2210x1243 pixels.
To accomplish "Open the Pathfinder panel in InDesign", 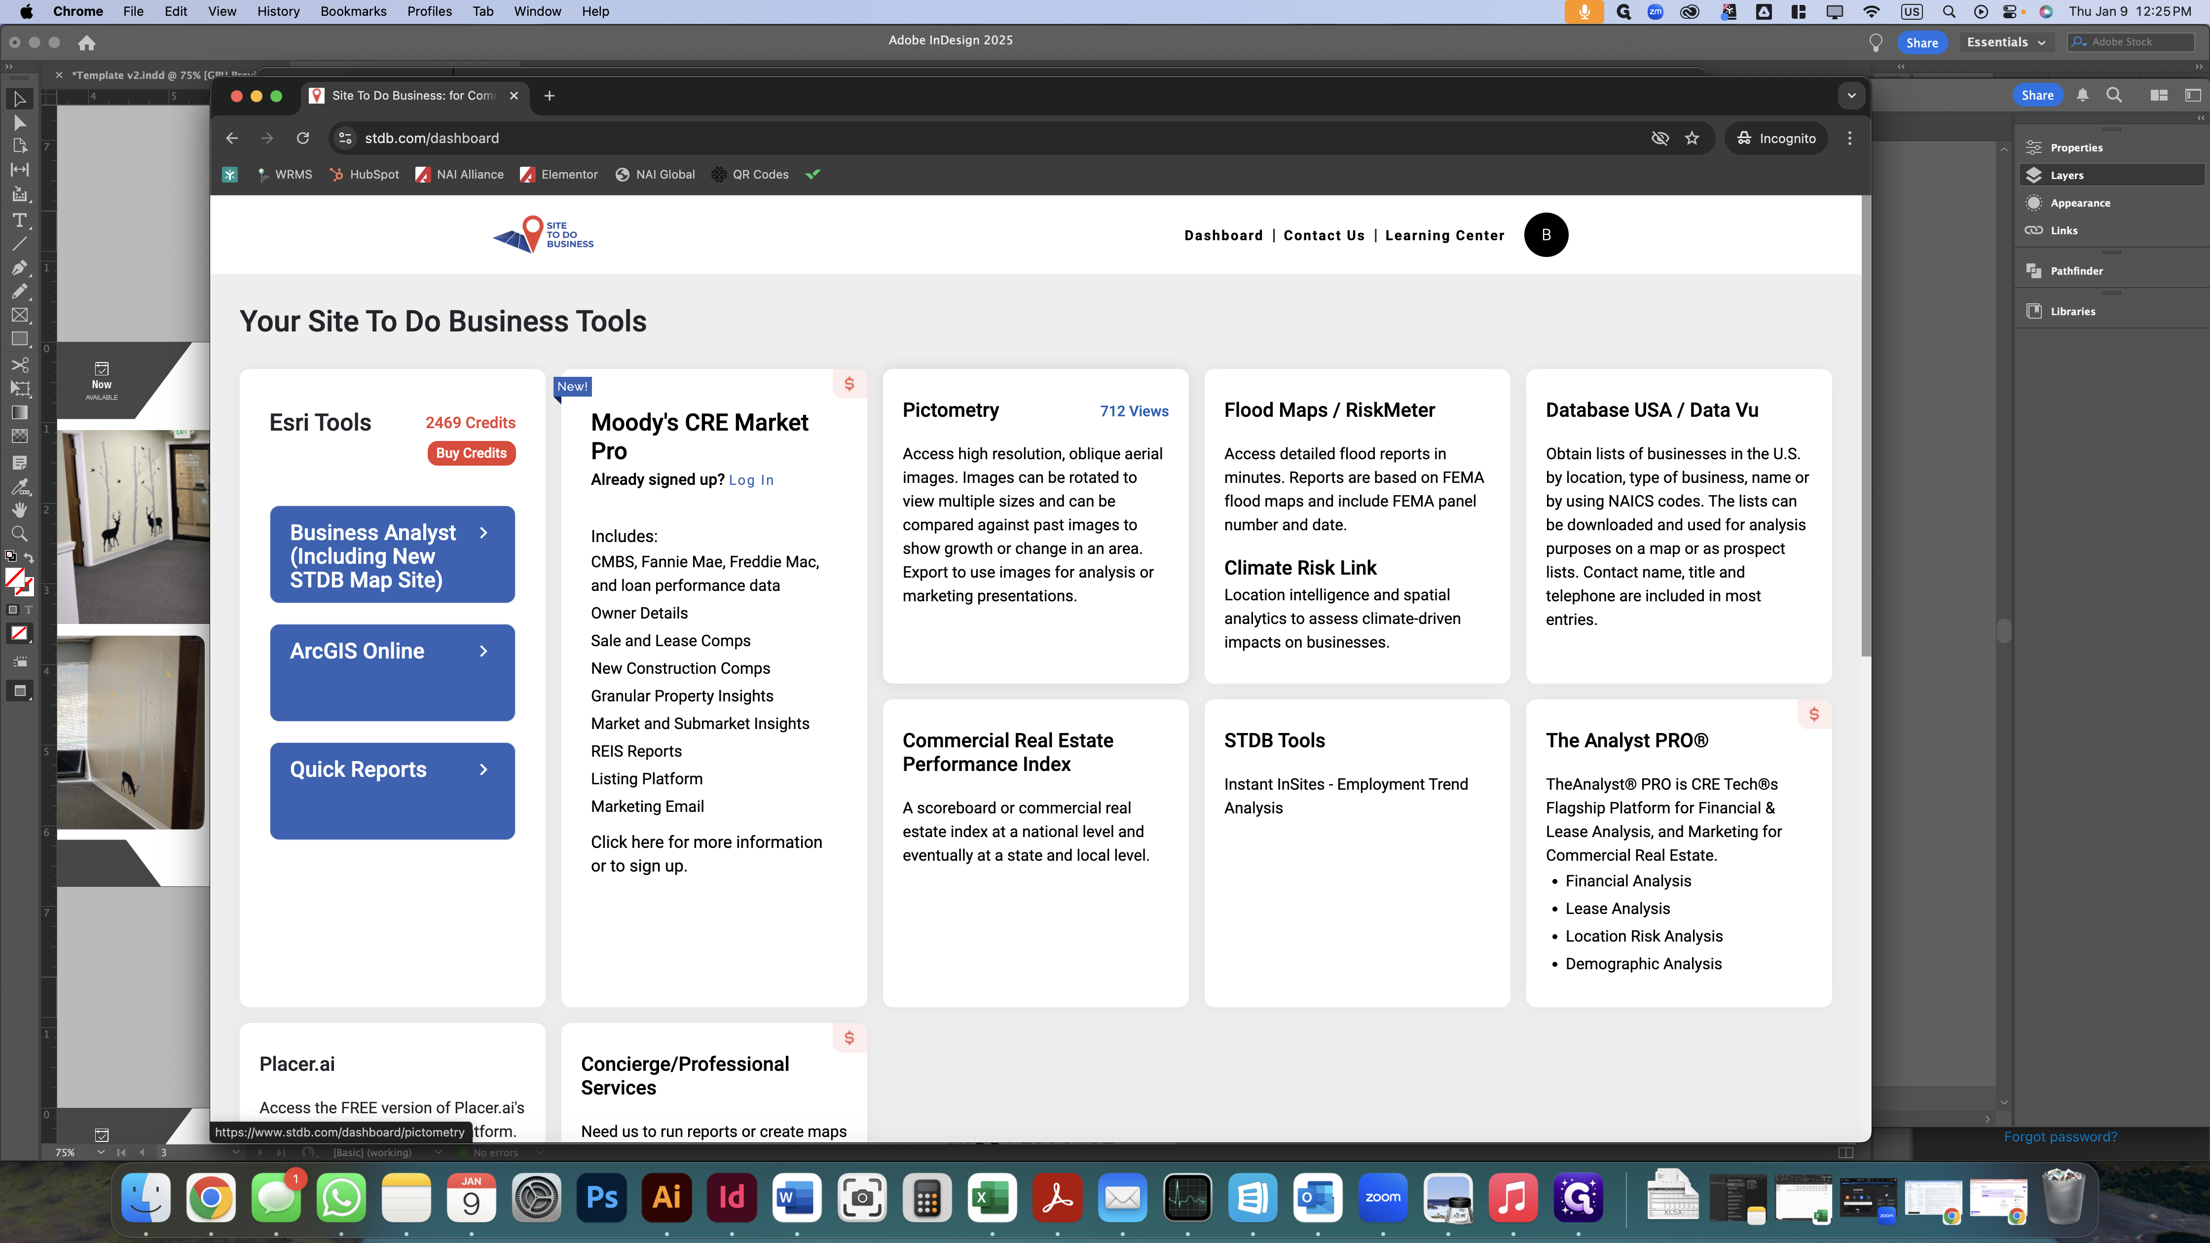I will [2111, 270].
